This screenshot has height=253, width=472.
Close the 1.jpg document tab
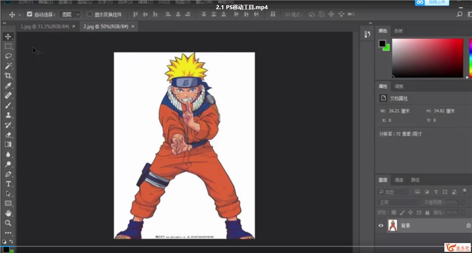(74, 26)
